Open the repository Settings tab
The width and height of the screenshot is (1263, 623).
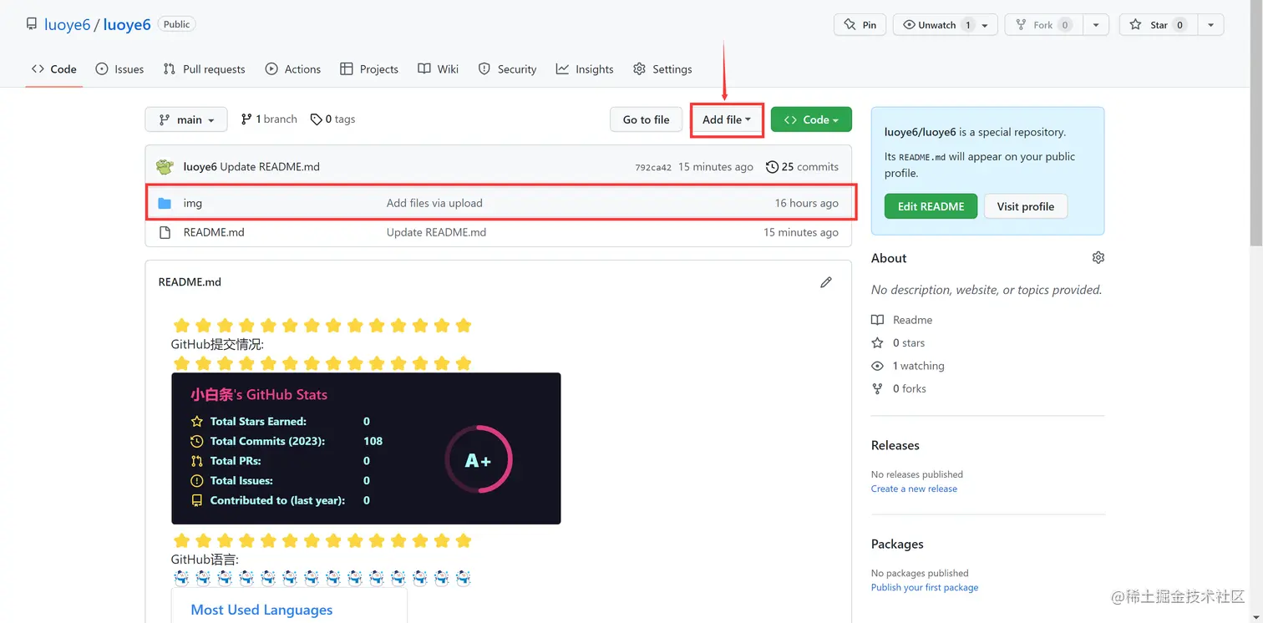662,69
